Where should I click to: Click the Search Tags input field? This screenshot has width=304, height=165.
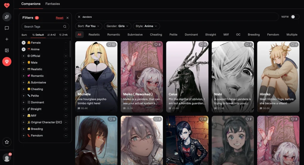pos(45,26)
